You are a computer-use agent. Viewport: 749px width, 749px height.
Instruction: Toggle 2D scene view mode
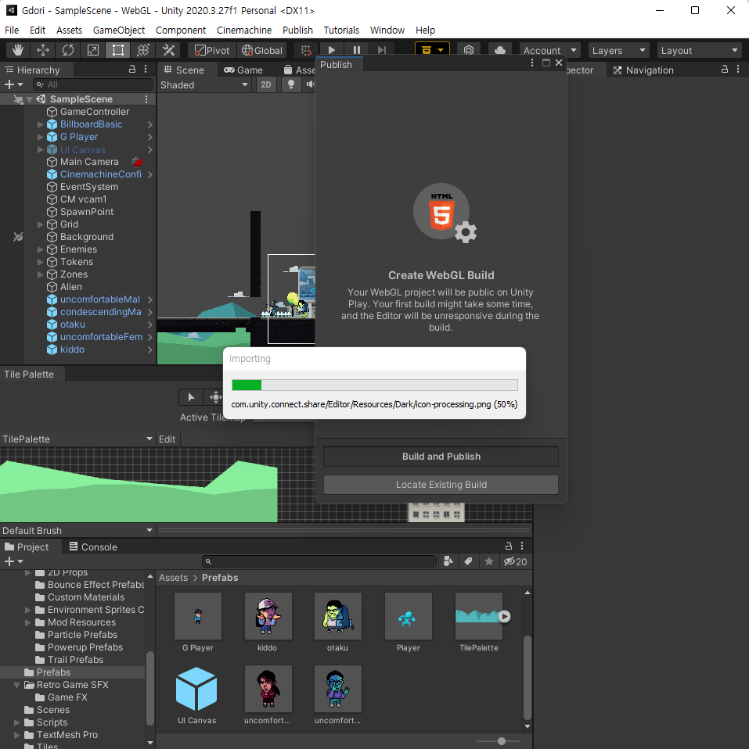pyautogui.click(x=266, y=84)
